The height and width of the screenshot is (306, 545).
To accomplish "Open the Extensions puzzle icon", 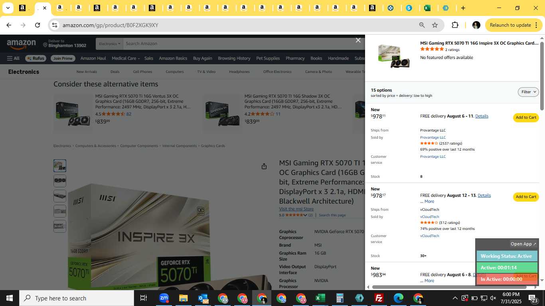I will coord(455,25).
